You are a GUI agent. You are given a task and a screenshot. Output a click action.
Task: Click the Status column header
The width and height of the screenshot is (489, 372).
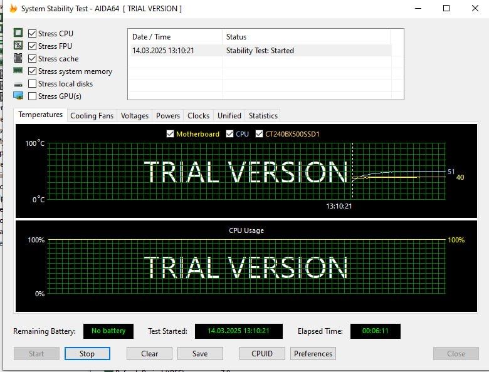pyautogui.click(x=307, y=37)
